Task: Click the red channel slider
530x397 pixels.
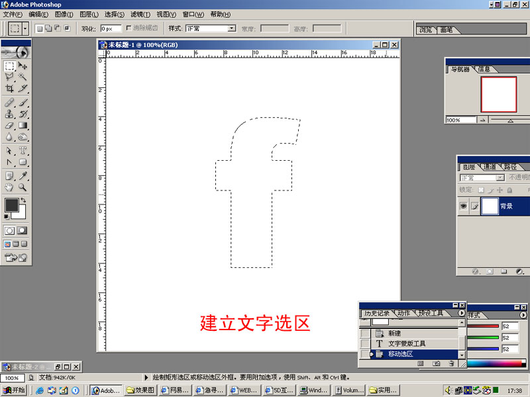Action: tap(483, 326)
